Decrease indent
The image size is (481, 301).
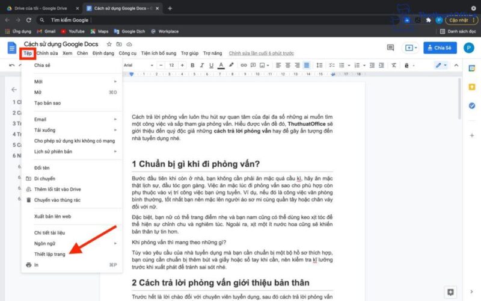pyautogui.click(x=372, y=65)
